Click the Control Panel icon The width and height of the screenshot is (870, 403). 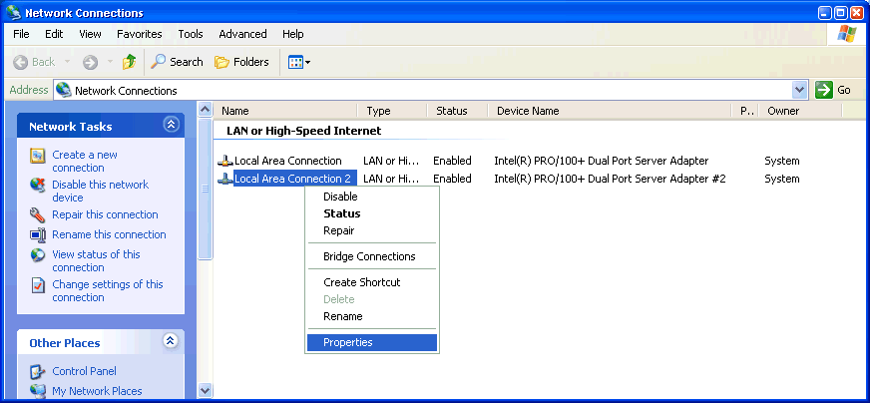pyautogui.click(x=37, y=371)
